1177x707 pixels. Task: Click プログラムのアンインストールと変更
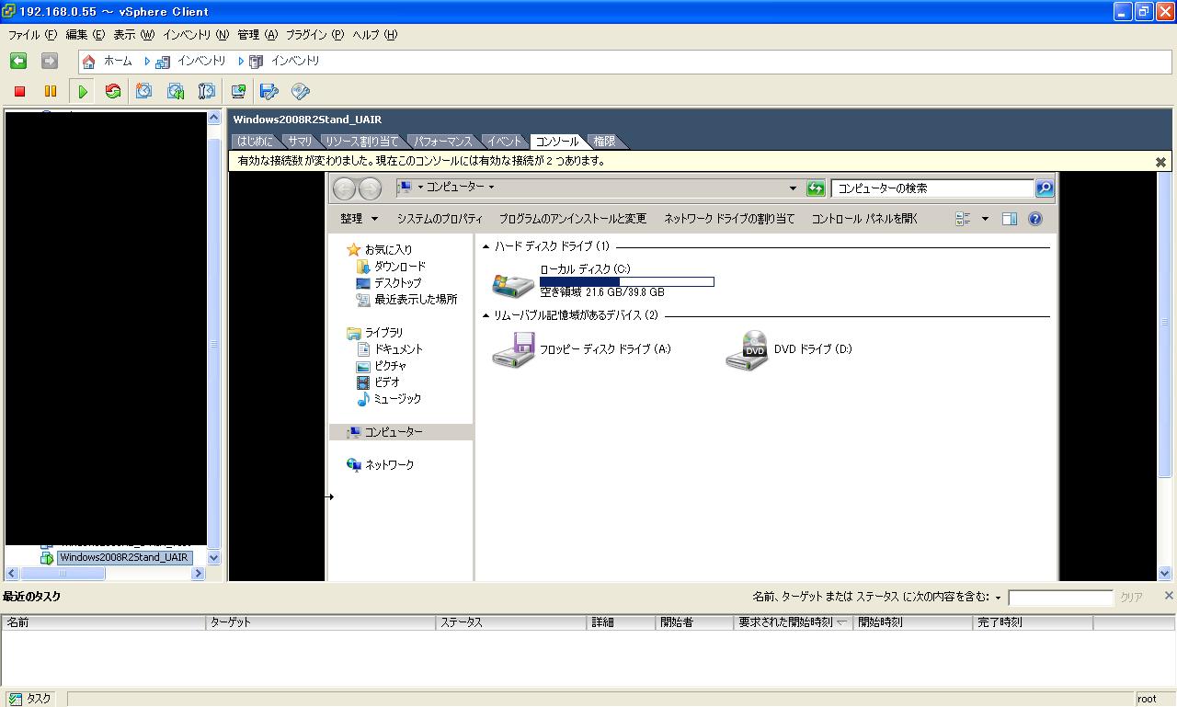(x=573, y=219)
